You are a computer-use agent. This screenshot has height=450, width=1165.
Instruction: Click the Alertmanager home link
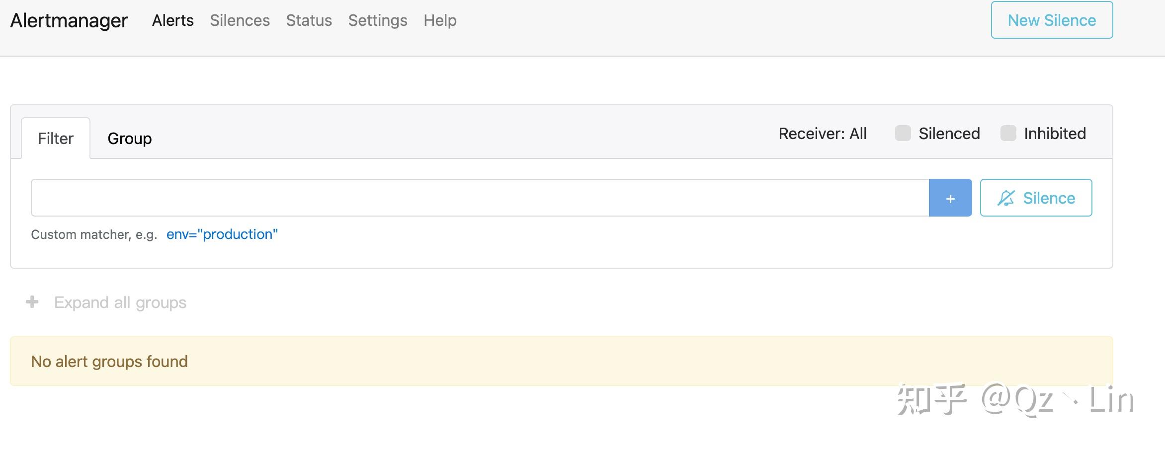pos(69,20)
